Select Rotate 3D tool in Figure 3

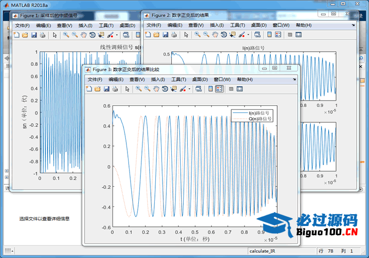point(165,89)
